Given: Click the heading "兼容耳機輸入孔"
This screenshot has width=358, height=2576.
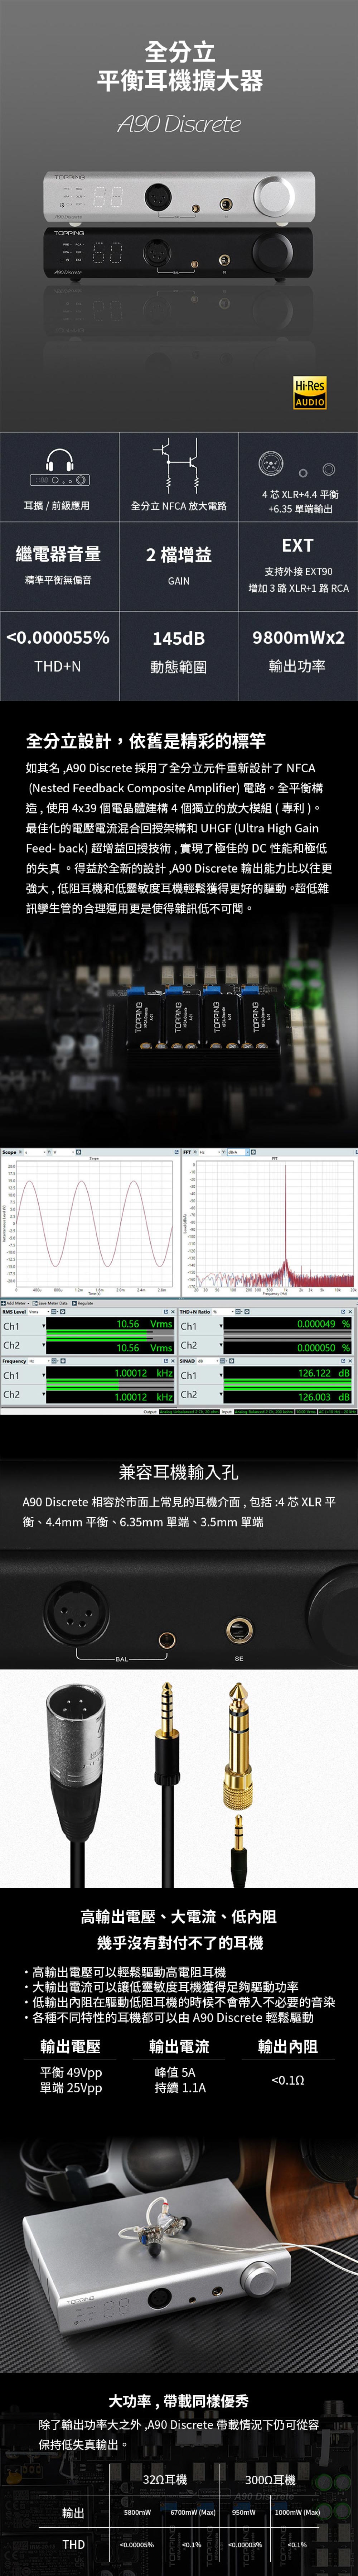Looking at the screenshot, I should click(x=179, y=1472).
